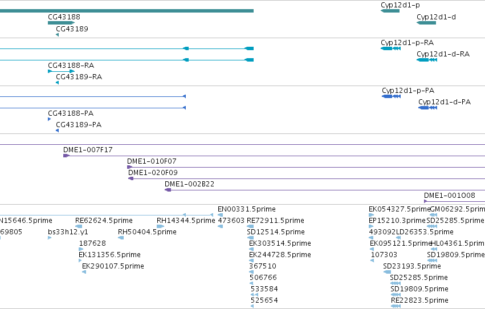Click the Cyp12d1-d-PA protein glyph
Image resolution: width=485 pixels, height=309 pixels.
point(428,108)
